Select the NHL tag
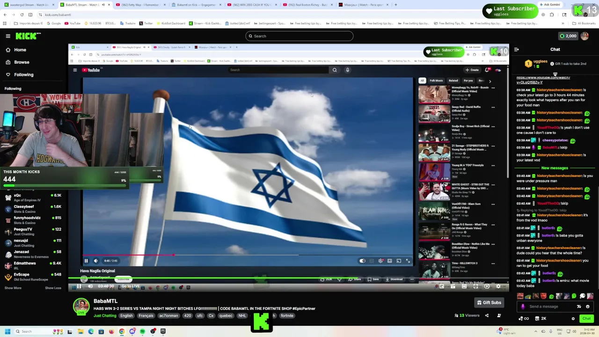This screenshot has height=337, width=599. [242, 315]
